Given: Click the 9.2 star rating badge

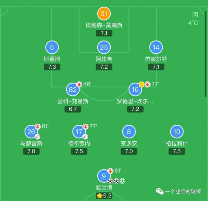Looking at the screenshot, I should coord(104,196).
